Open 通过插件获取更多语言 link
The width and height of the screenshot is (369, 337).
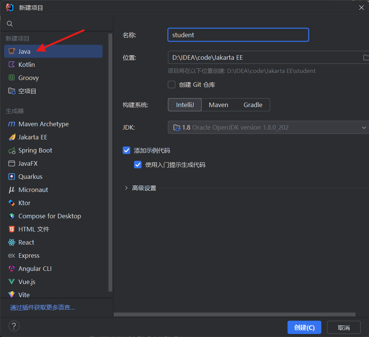42,307
